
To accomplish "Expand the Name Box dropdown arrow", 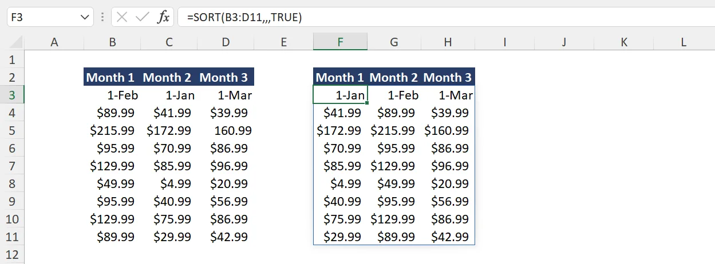I will click(84, 17).
